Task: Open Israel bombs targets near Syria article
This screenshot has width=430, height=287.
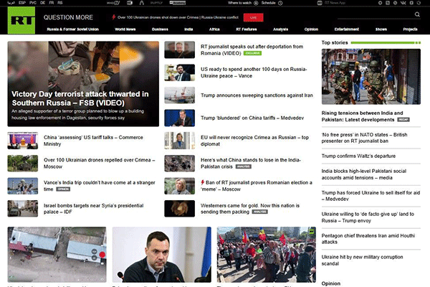Action: 93,209
